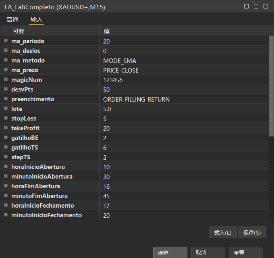The image size is (274, 258).
Task: Select the preenchimento variable name
Action: click(33, 99)
